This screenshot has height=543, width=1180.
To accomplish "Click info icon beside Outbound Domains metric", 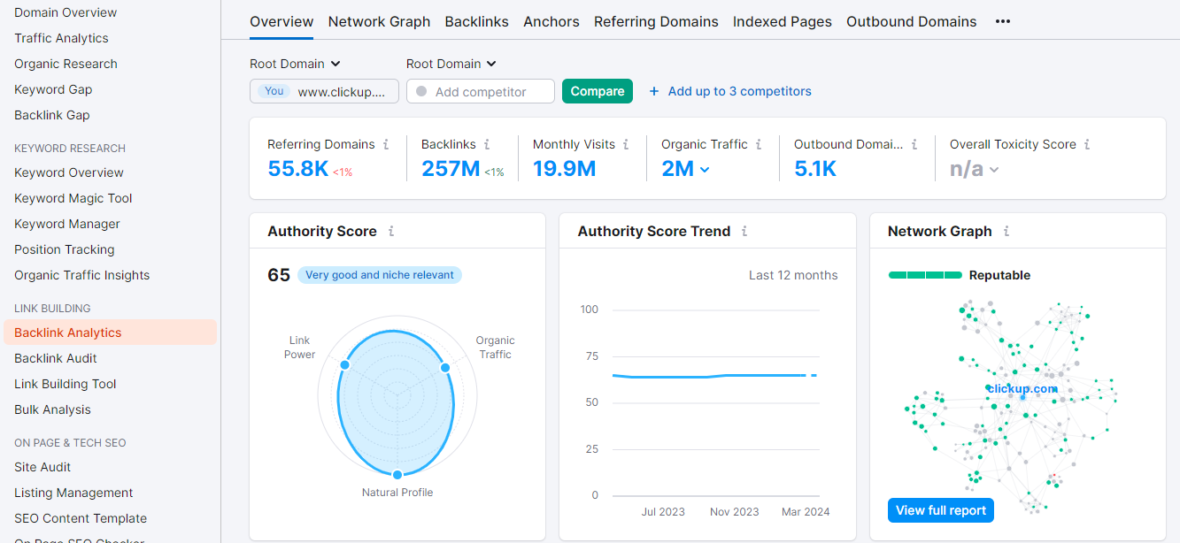I will (914, 144).
